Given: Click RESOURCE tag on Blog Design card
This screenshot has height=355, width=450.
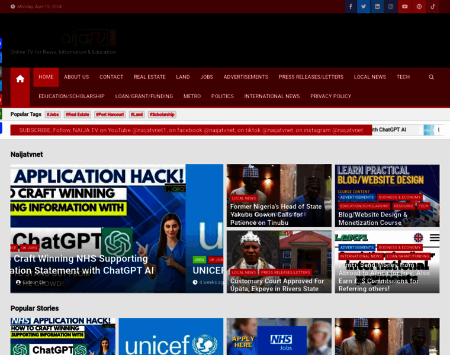Looking at the screenshot, I should pyautogui.click(x=403, y=206).
